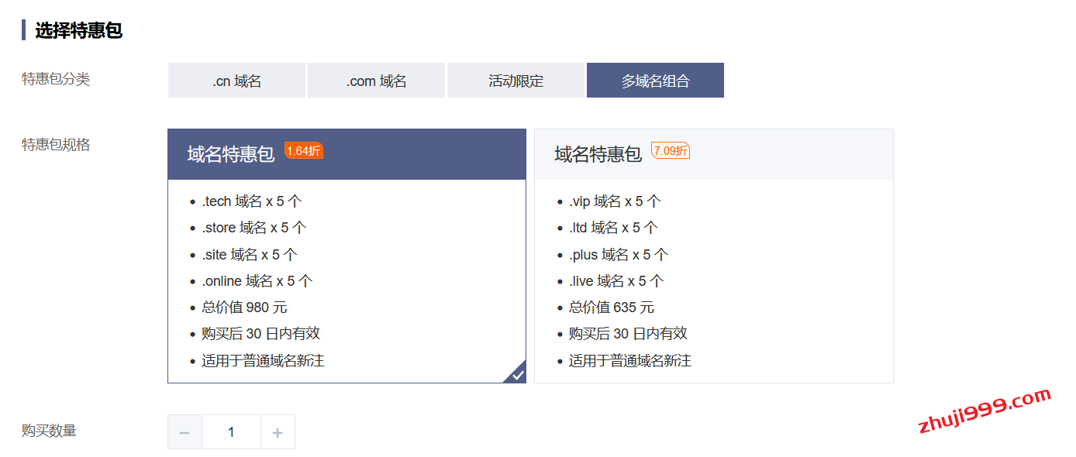The image size is (1076, 457).
Task: Click the red zhuji999.com watermark
Action: pyautogui.click(x=984, y=411)
